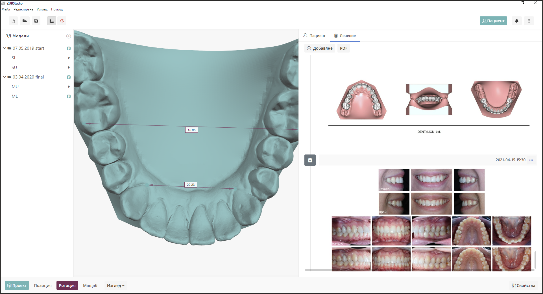Toggle ML model visibility
This screenshot has width=543, height=294.
tap(69, 96)
